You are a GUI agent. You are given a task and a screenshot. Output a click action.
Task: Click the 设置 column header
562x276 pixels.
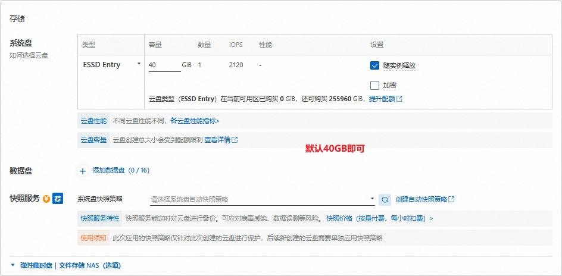377,45
